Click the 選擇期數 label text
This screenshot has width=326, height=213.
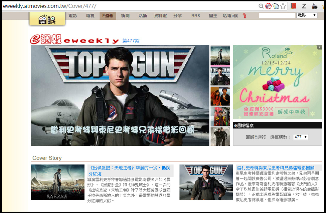click(280, 137)
